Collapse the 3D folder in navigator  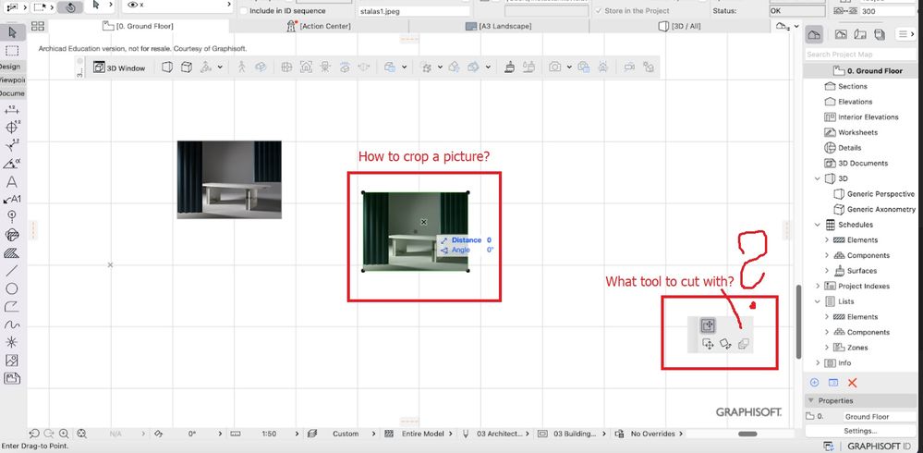(818, 178)
